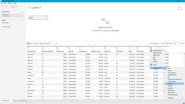
Task: Click the Sheet1 table box on canvas
Action: click(38, 18)
